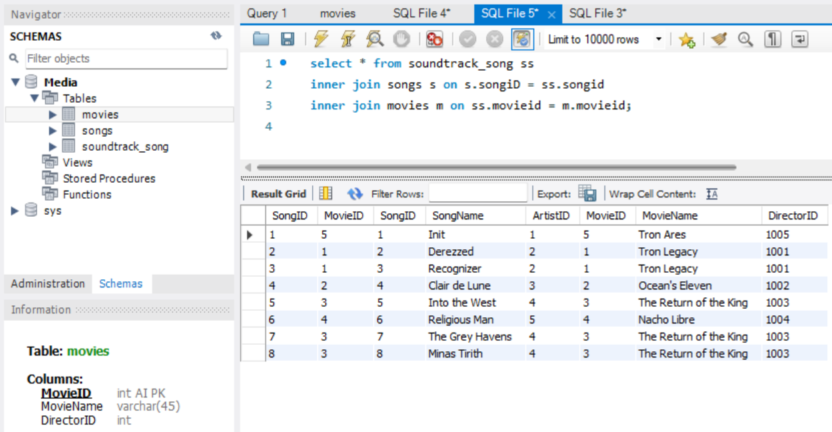Open the Administration tab in Navigator
The image size is (832, 432).
[x=48, y=283]
